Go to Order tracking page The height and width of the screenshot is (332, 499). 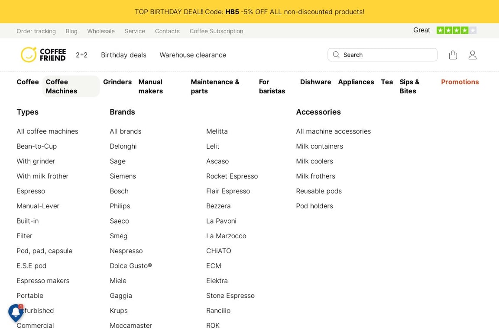coord(36,31)
